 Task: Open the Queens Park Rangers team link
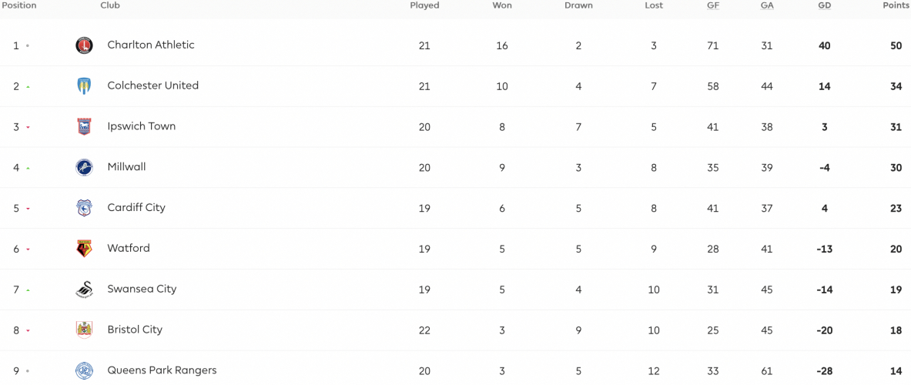pyautogui.click(x=162, y=370)
